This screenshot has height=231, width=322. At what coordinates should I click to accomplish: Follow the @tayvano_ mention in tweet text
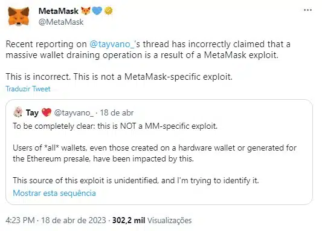click(x=112, y=44)
